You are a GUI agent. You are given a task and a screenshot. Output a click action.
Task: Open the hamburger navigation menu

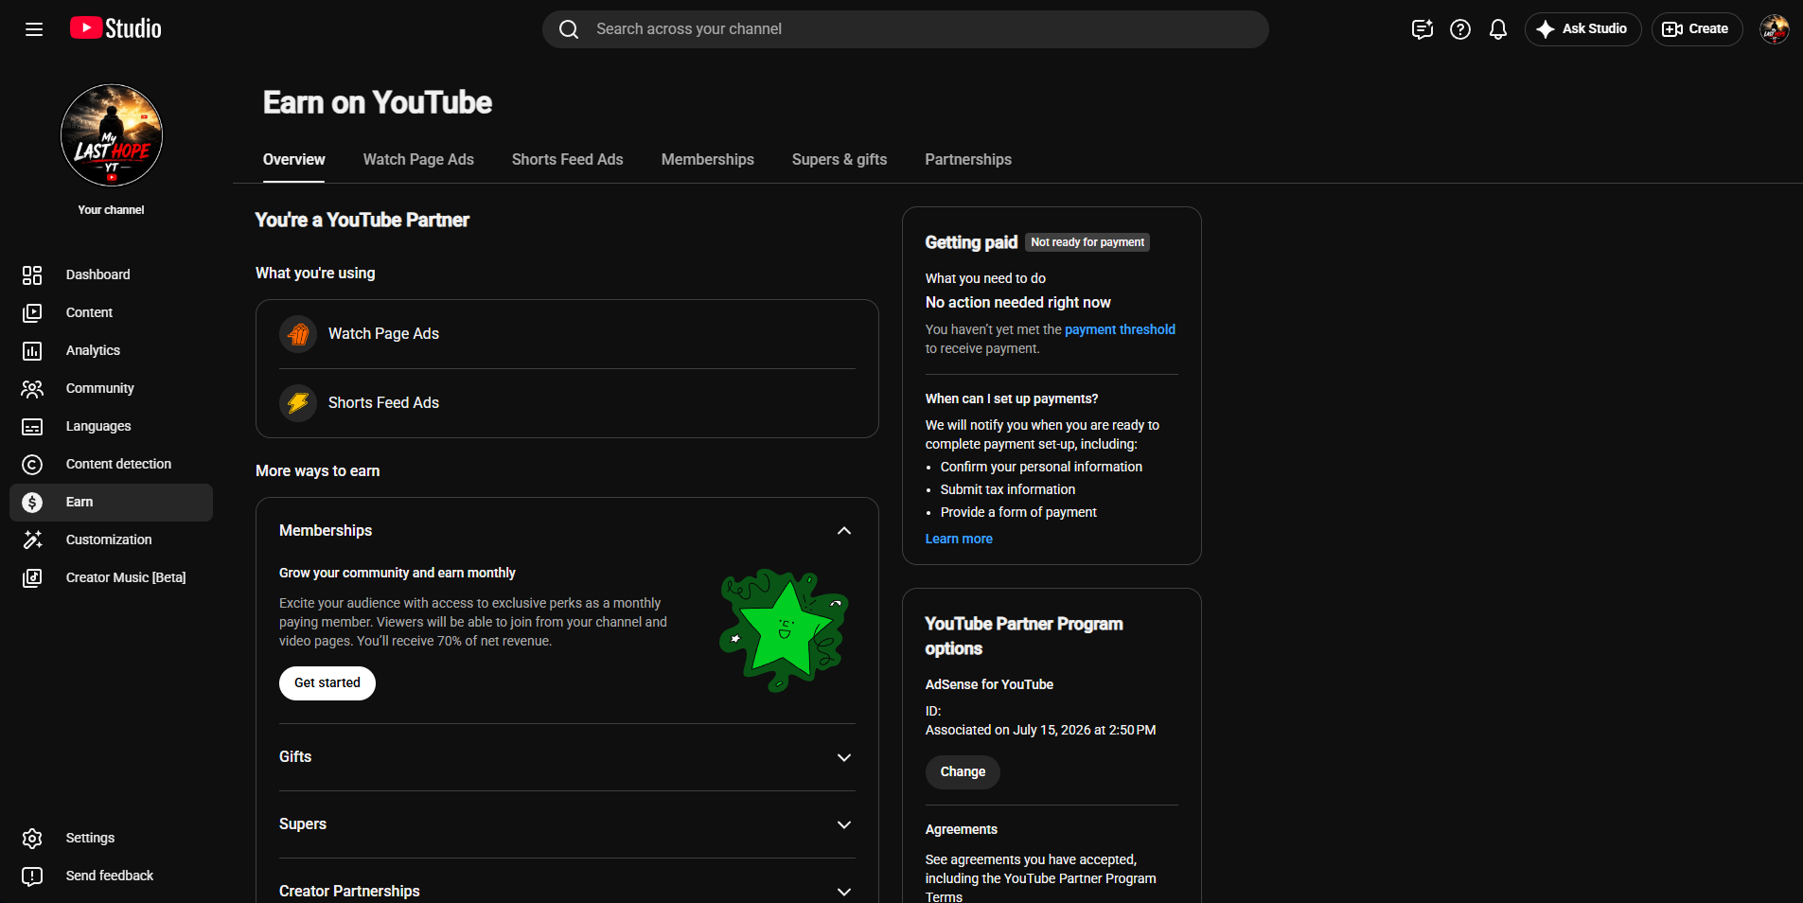pyautogui.click(x=34, y=29)
